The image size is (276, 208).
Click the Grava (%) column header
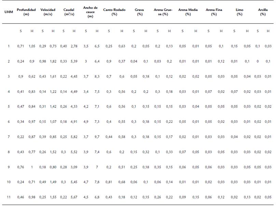139,12
